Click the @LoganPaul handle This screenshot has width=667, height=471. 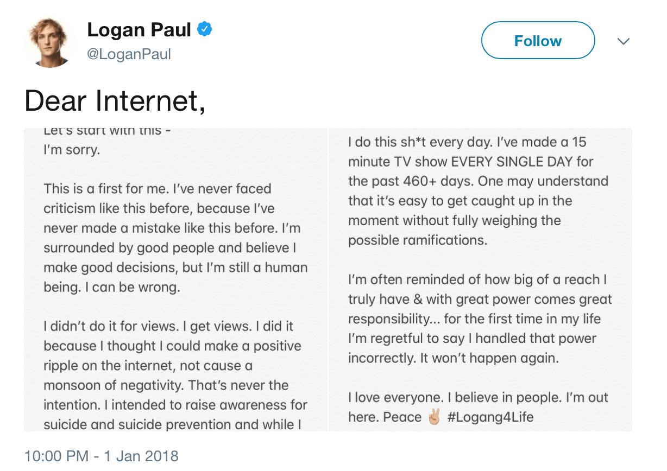click(129, 54)
